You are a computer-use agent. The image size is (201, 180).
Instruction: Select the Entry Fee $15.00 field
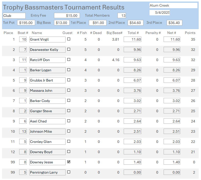coord(67,16)
